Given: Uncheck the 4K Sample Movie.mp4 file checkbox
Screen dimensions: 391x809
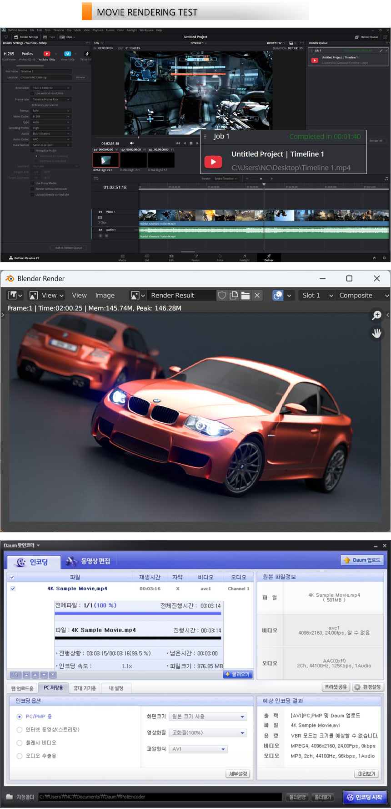Looking at the screenshot, I should pyautogui.click(x=13, y=589).
